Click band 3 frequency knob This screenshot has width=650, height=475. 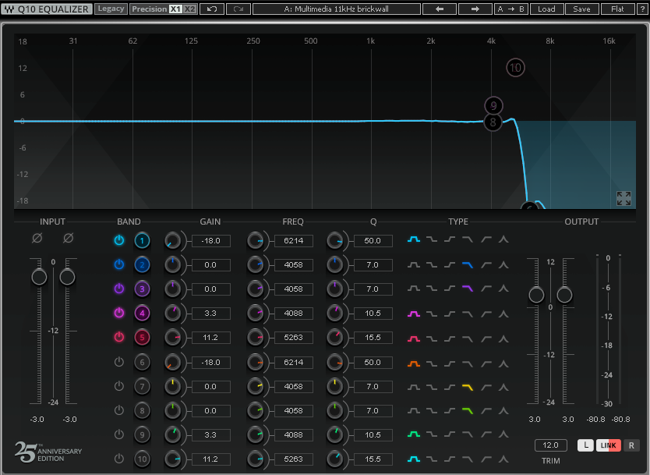point(255,289)
